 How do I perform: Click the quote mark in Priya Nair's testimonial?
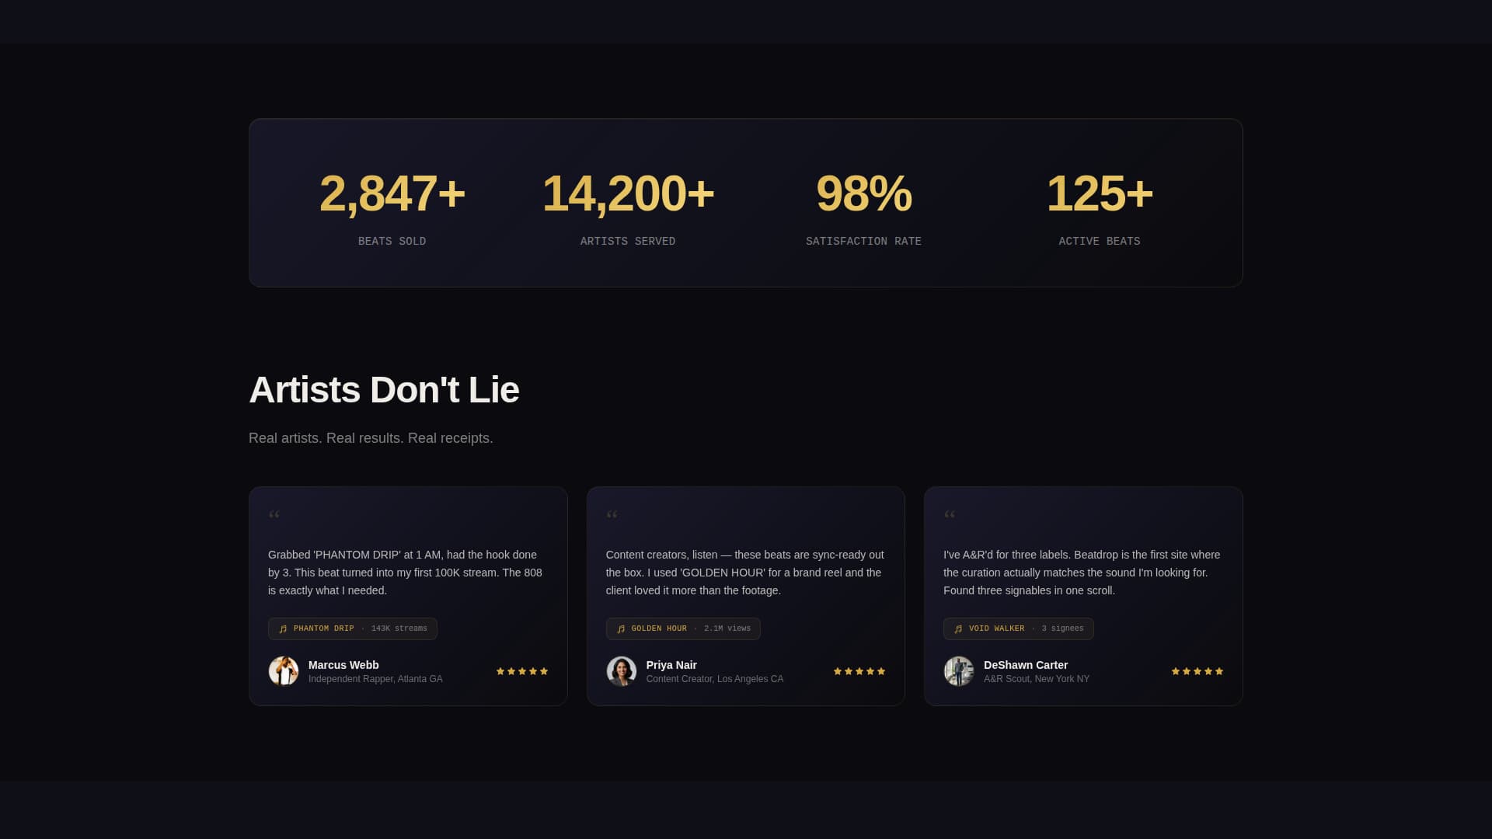[612, 515]
